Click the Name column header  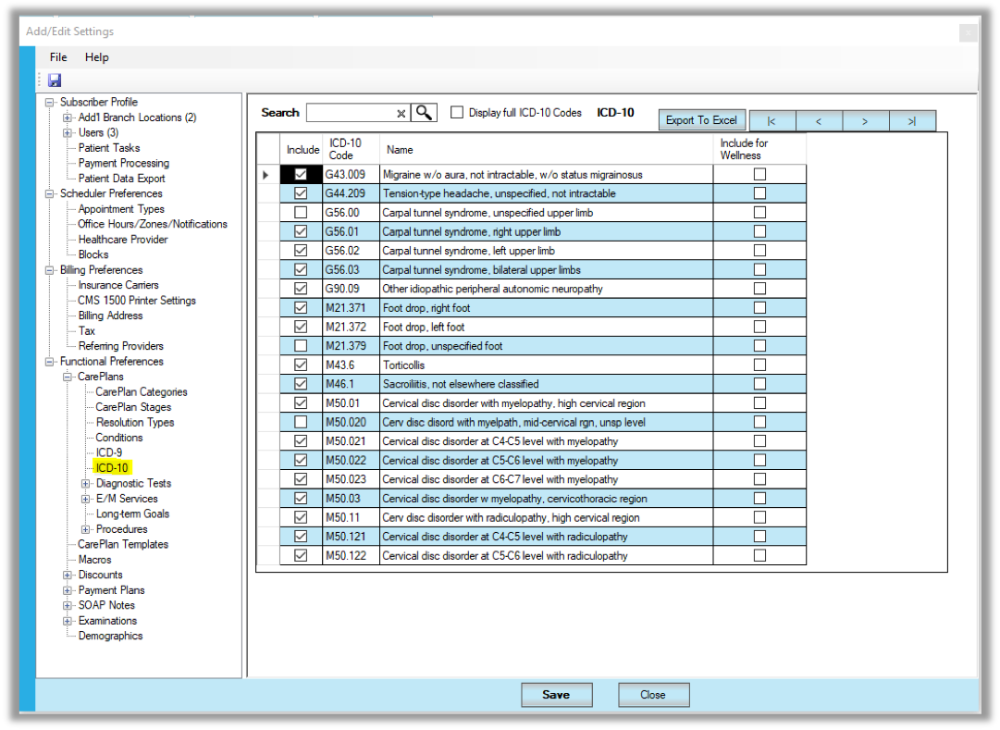(546, 149)
